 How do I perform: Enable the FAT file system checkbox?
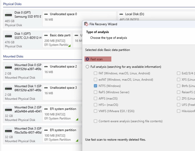point(95,73)
